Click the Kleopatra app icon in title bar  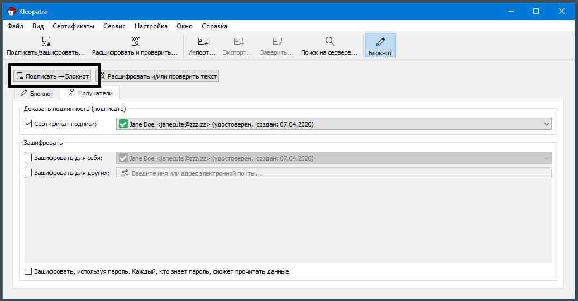(11, 11)
